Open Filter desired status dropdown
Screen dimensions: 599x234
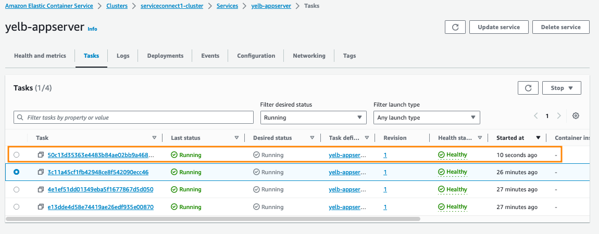[313, 118]
